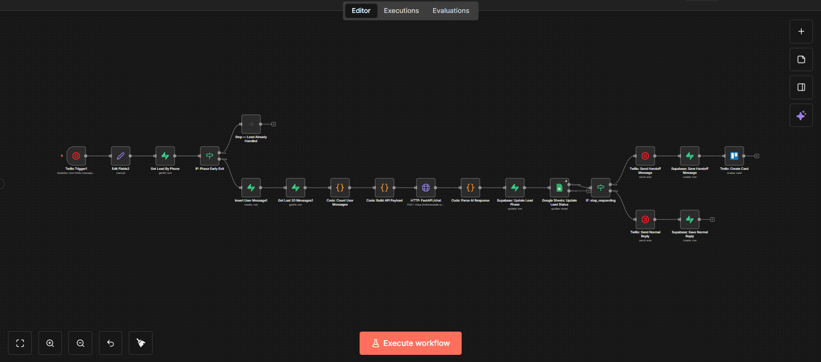Select the Code: Parse AI Response node
This screenshot has width=821, height=362.
pos(470,188)
